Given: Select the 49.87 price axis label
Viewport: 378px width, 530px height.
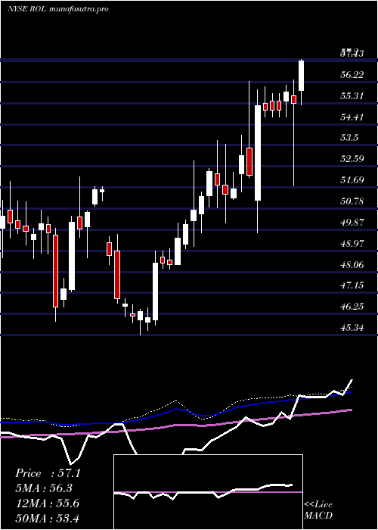Looking at the screenshot, I should click(x=352, y=223).
